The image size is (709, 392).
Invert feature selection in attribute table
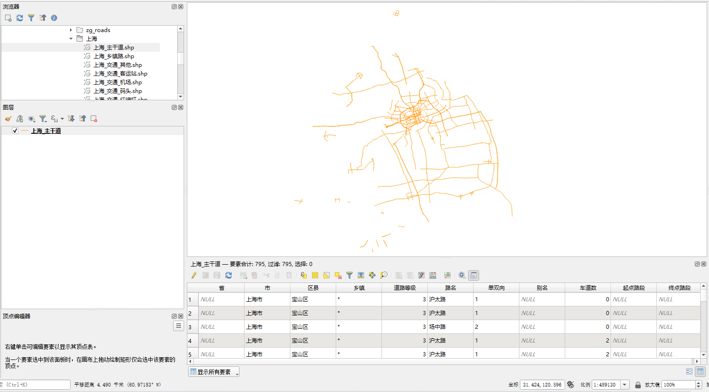click(x=327, y=275)
